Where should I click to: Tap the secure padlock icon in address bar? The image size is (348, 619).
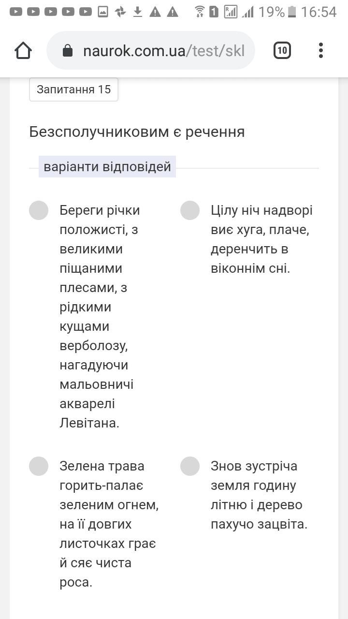(68, 51)
